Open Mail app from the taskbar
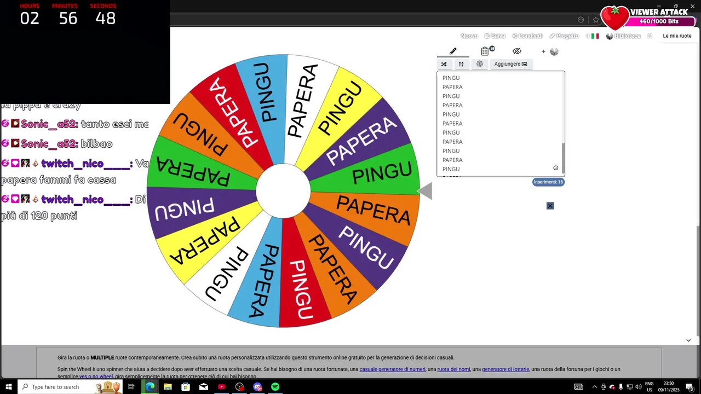The image size is (701, 394). pos(204,387)
